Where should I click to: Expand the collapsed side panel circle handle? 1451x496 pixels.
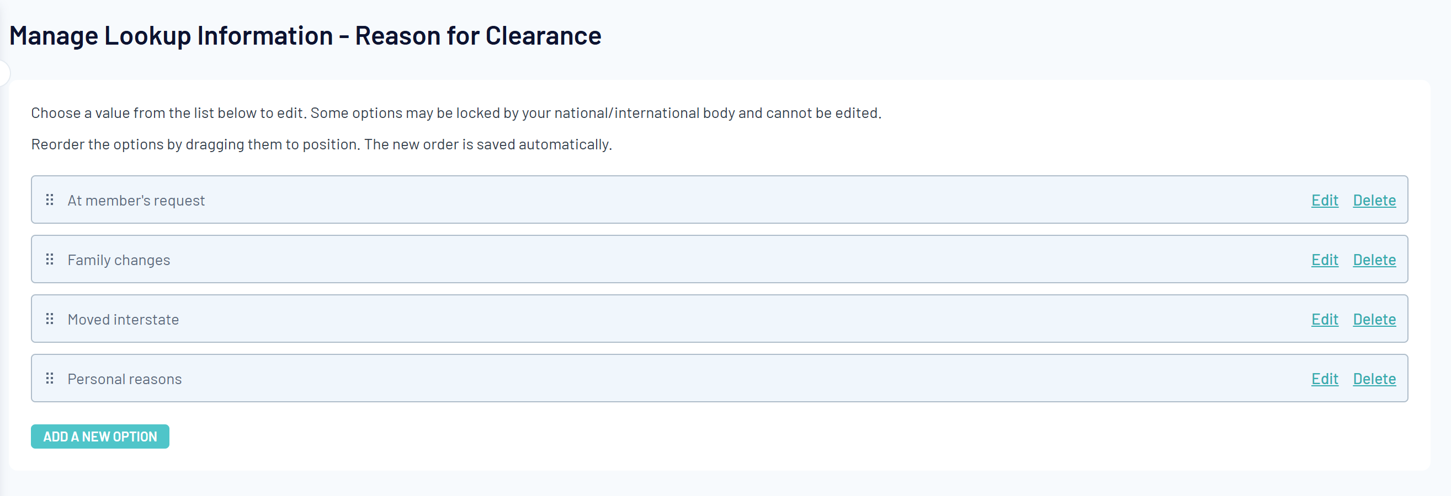coord(3,73)
